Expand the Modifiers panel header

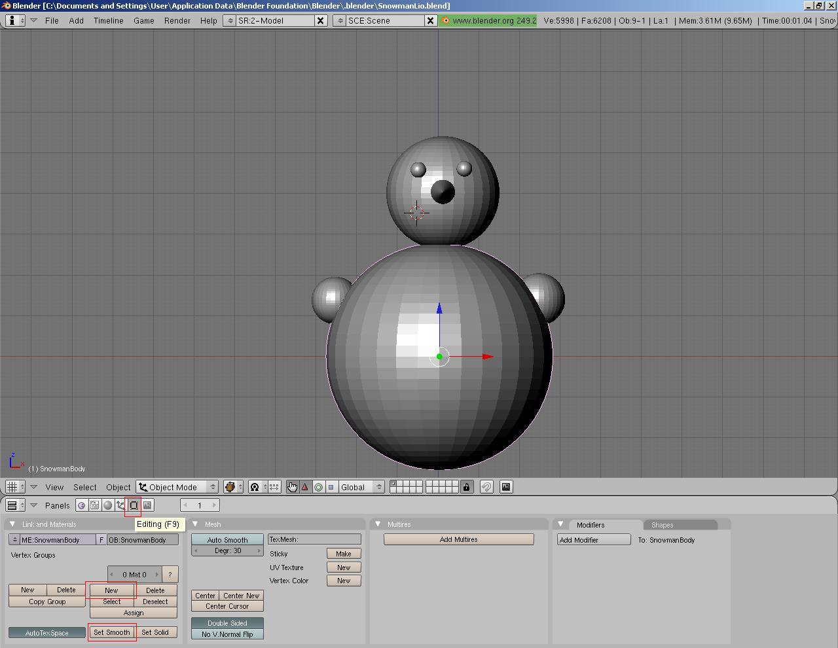[592, 524]
